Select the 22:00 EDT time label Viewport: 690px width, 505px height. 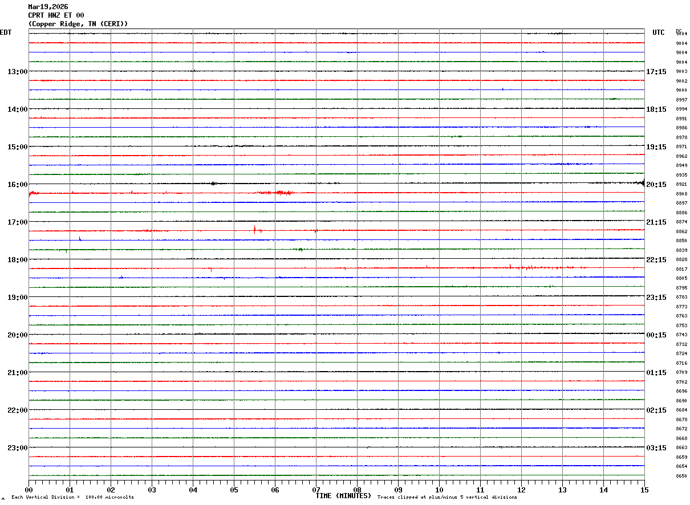point(18,410)
